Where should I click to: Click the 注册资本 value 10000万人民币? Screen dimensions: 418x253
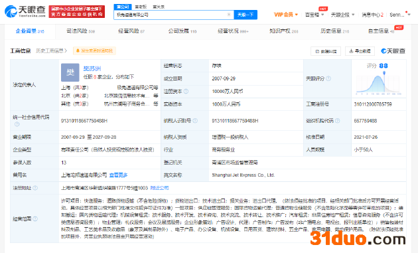click(228, 91)
